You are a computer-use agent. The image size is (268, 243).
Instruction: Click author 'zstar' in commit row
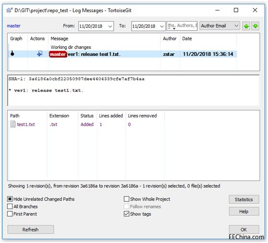[169, 54]
